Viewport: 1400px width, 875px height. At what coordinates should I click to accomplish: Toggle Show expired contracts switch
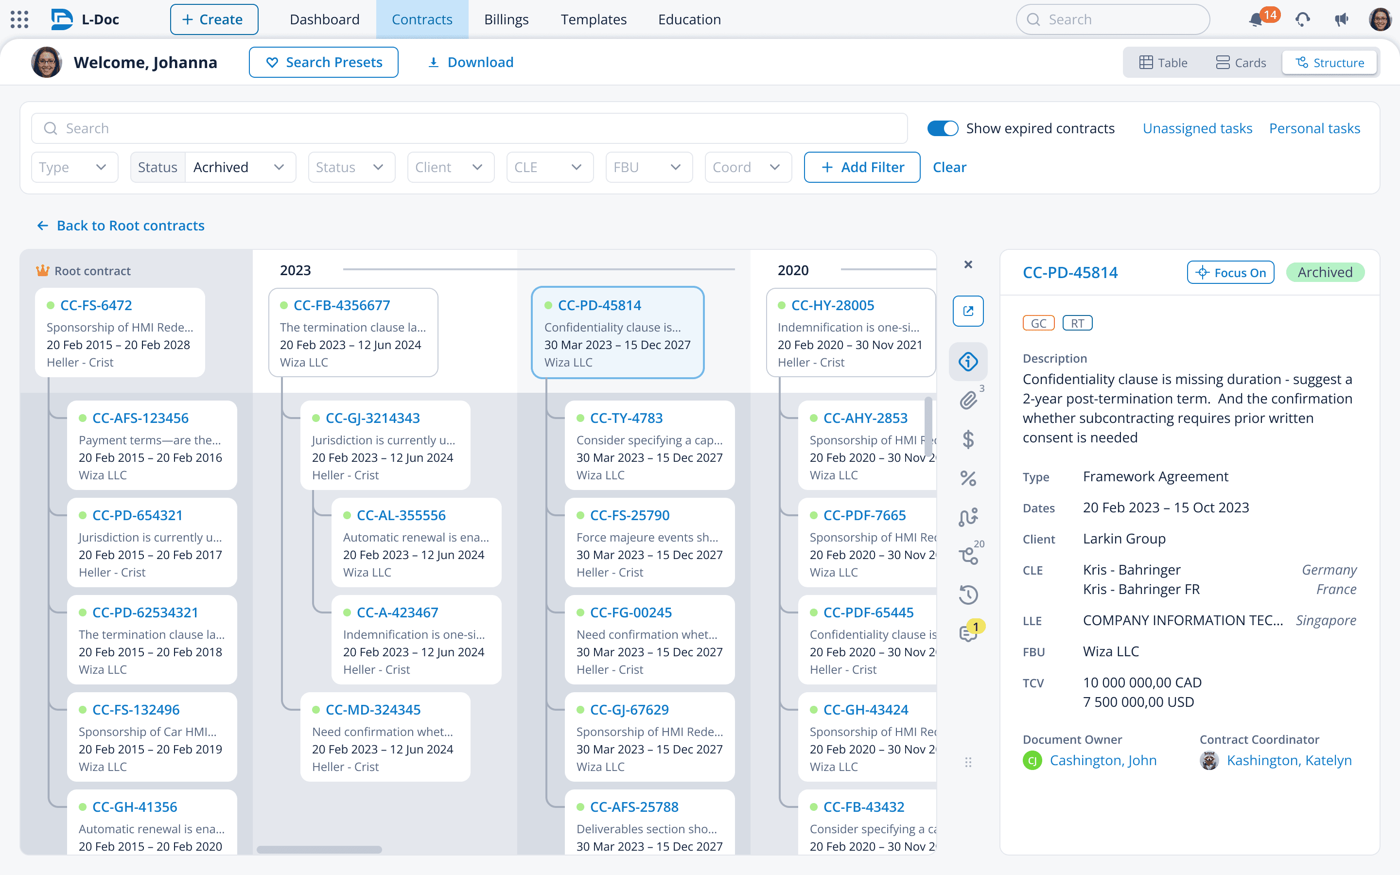(x=943, y=128)
